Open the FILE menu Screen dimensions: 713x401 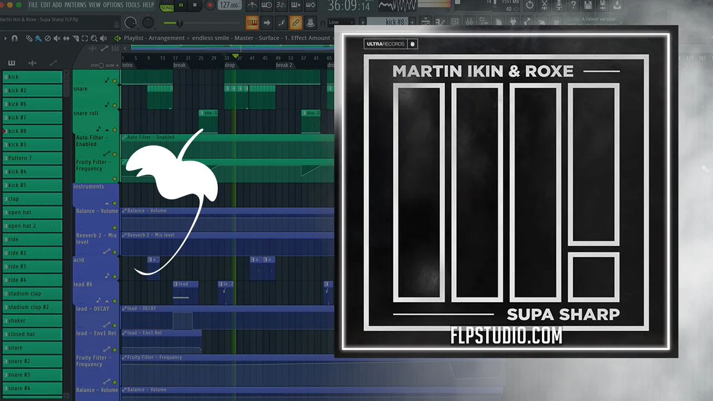(x=33, y=5)
